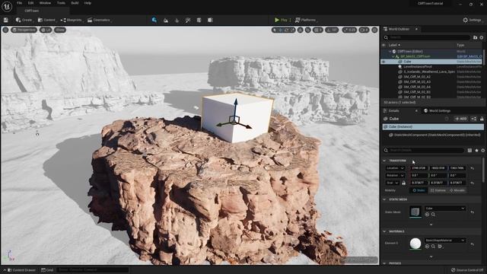Viewport: 487px width, 274px height.
Task: Click the Add component button
Action: point(461,119)
